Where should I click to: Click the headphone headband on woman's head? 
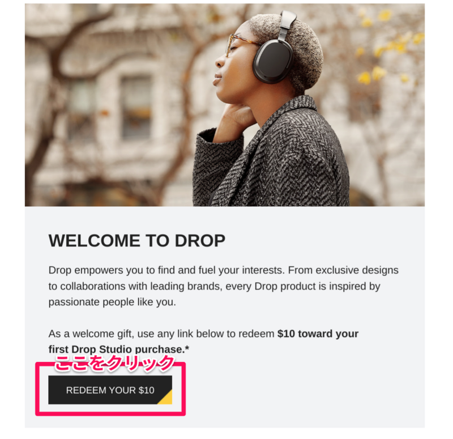coord(286,24)
